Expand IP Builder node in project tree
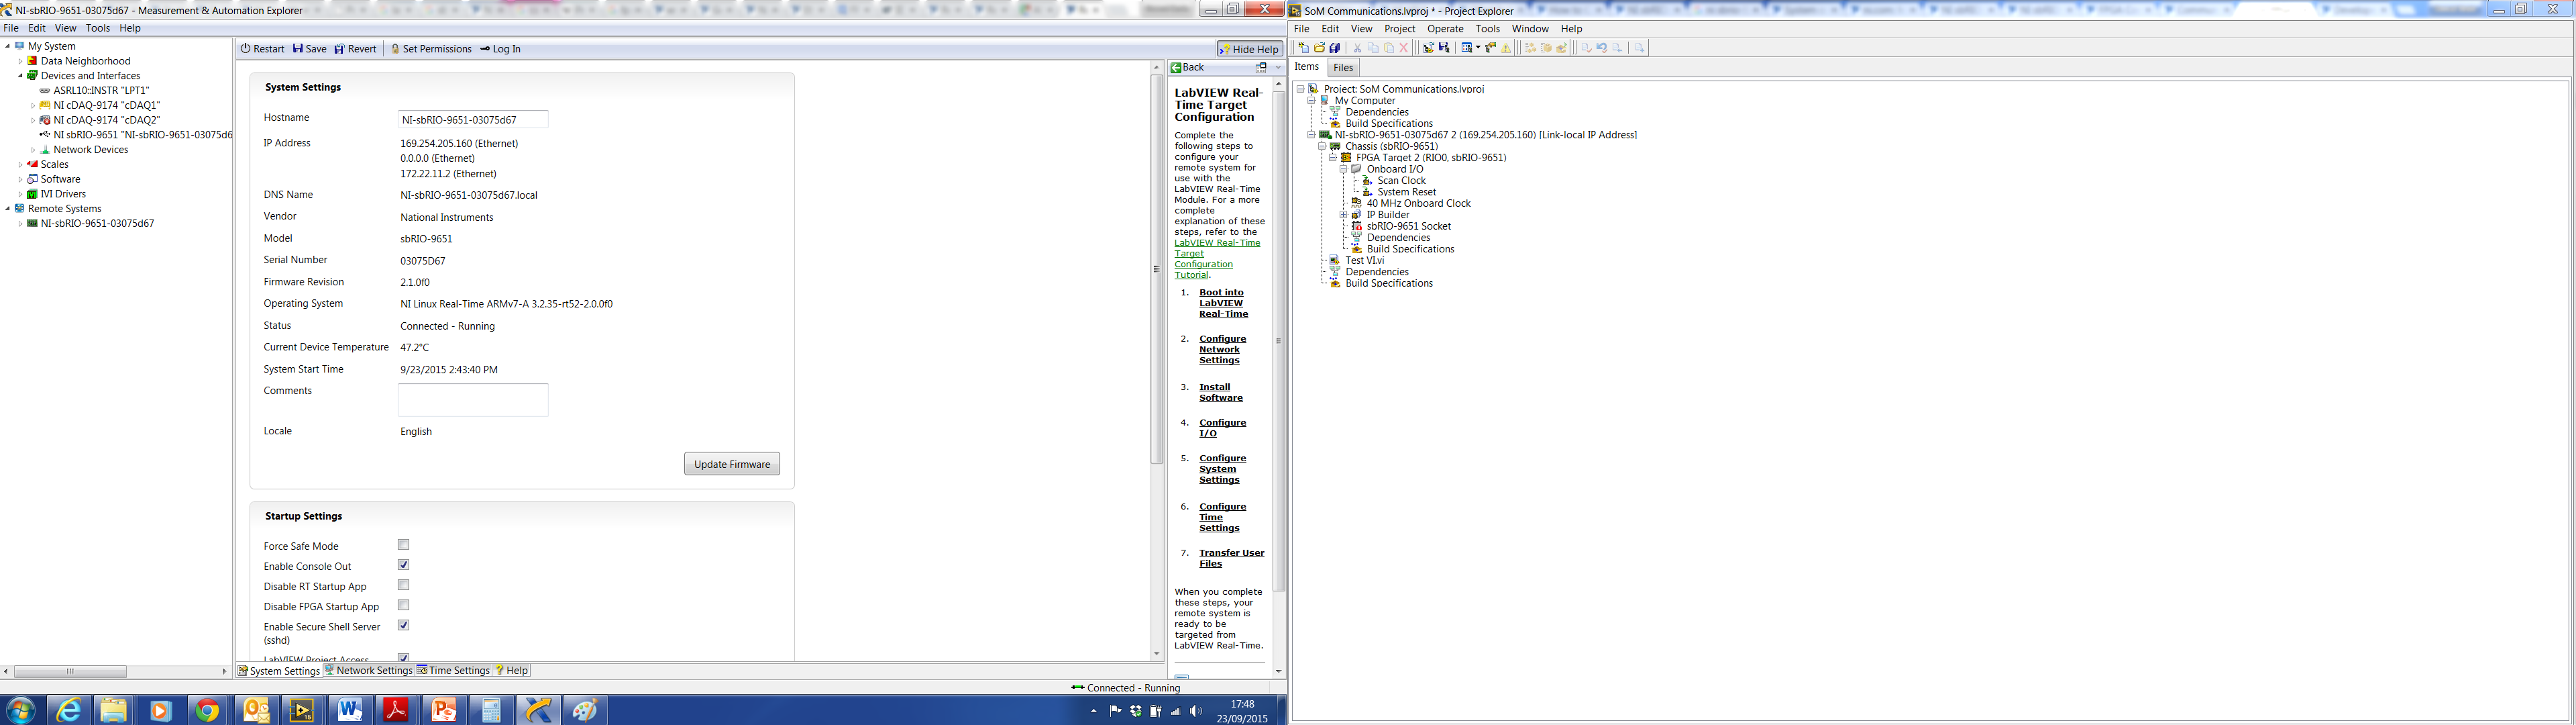 click(x=1343, y=215)
